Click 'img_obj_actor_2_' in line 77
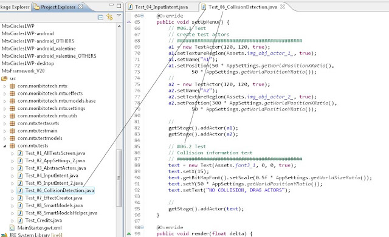 click(x=270, y=97)
